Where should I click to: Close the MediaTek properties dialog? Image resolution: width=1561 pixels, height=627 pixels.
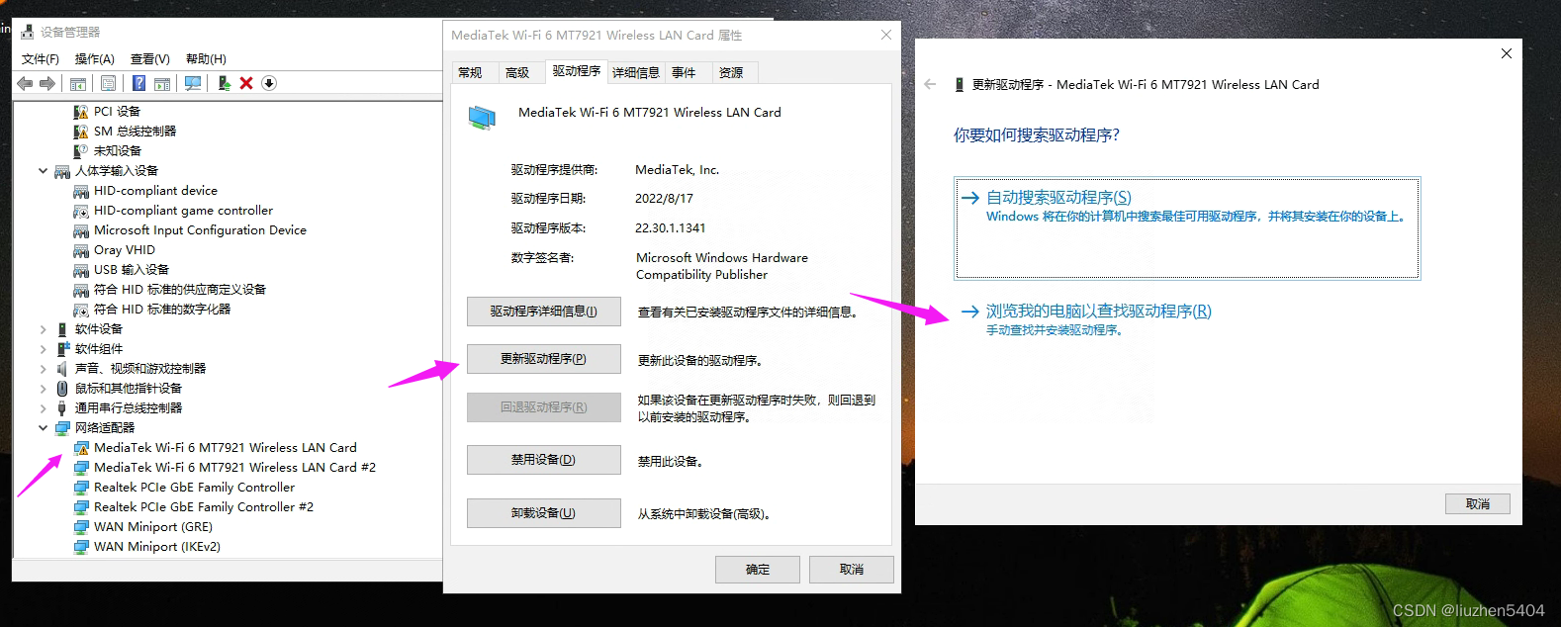[x=886, y=35]
